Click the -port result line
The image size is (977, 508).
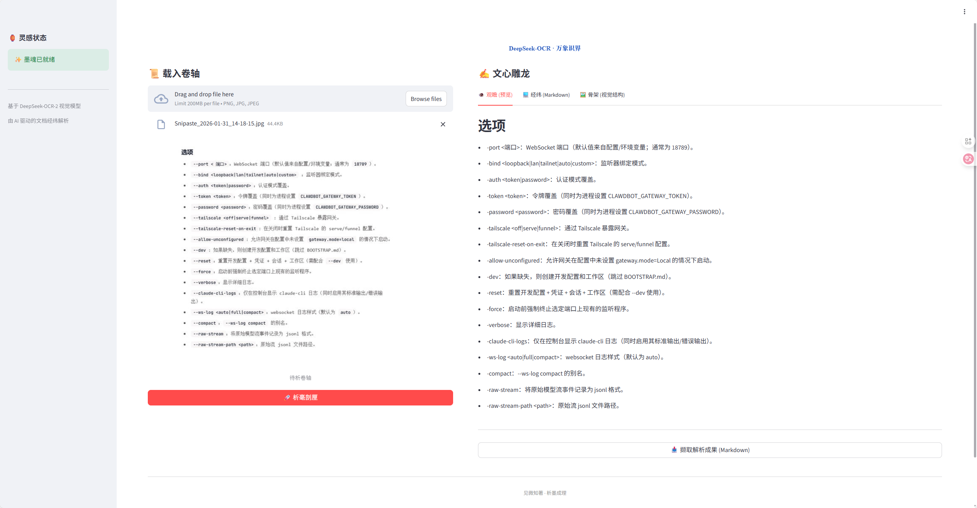(x=591, y=148)
